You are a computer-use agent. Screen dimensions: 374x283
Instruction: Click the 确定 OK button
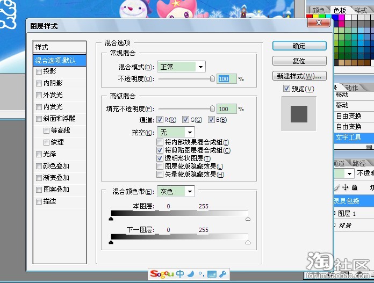pyautogui.click(x=299, y=46)
